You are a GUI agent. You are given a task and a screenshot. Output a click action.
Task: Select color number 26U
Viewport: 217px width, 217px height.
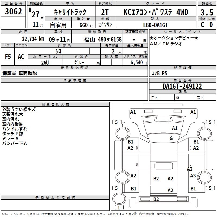[45, 62]
